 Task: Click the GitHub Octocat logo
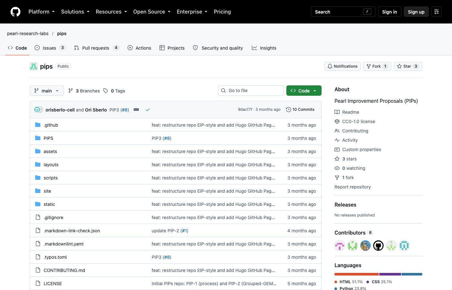point(15,12)
